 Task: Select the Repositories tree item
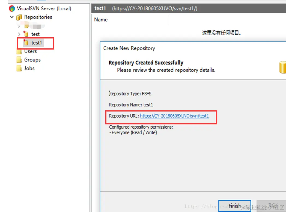click(x=38, y=17)
